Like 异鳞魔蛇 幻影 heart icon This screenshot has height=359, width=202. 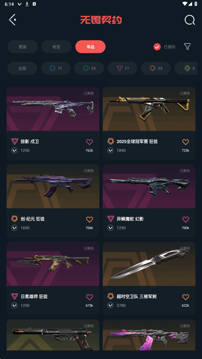tap(186, 219)
